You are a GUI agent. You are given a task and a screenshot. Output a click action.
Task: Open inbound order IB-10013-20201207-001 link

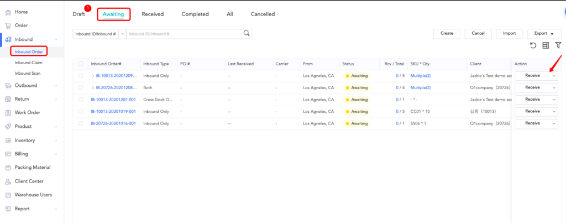[x=113, y=100]
